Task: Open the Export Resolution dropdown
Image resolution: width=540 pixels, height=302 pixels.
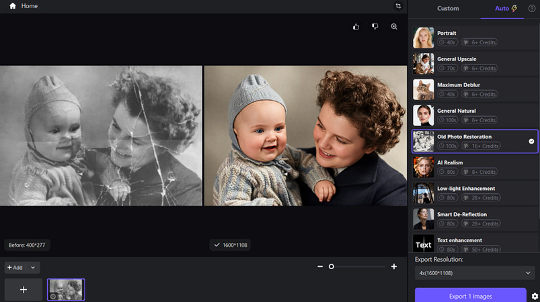Action: [475, 273]
